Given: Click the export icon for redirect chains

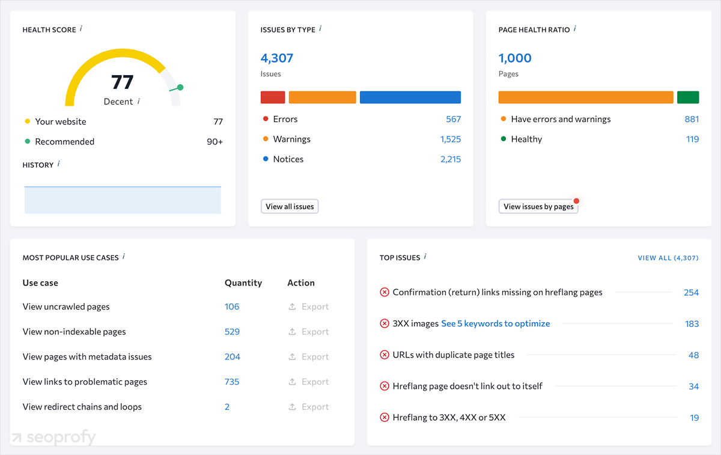Looking at the screenshot, I should [292, 407].
